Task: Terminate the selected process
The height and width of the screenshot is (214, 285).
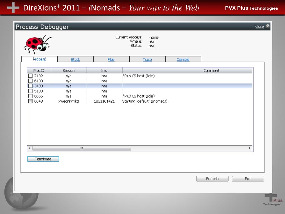Action: (x=43, y=159)
